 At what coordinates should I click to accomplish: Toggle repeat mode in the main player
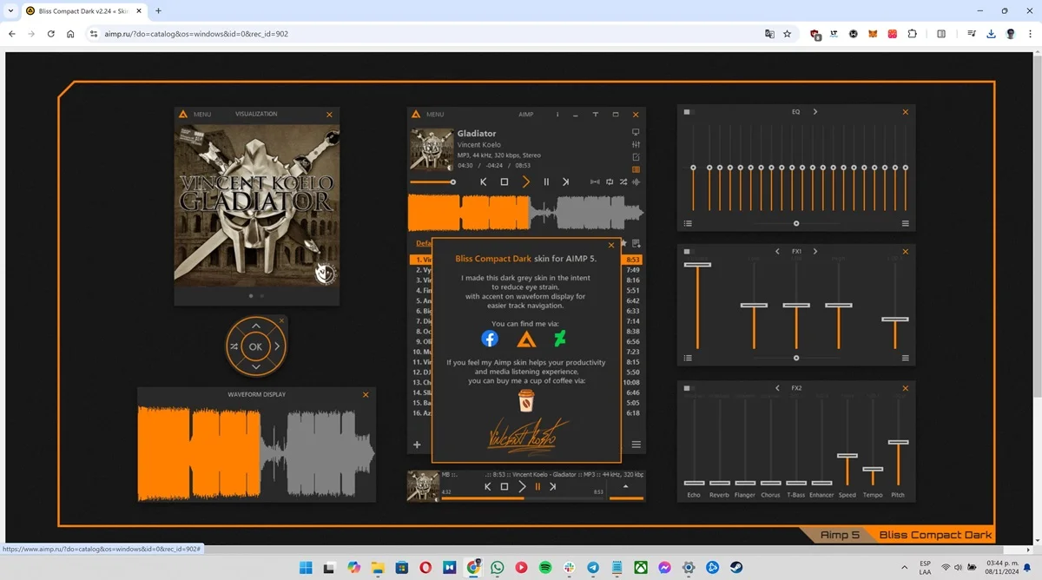[610, 182]
